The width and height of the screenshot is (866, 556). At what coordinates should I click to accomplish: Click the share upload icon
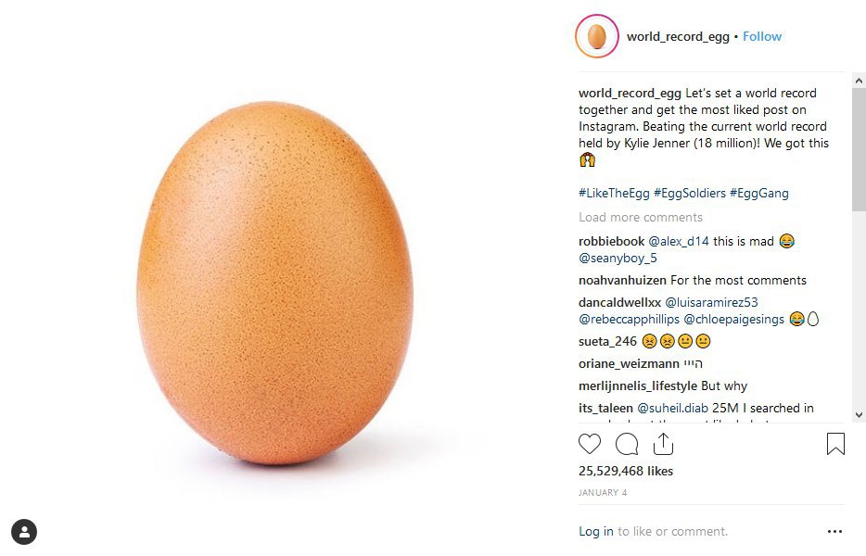(x=663, y=445)
